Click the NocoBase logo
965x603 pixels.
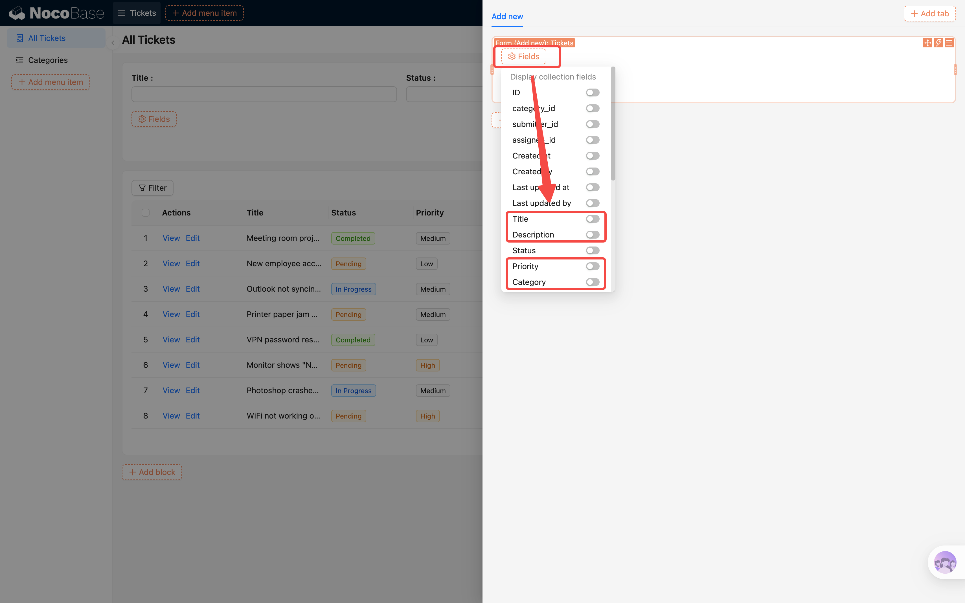coord(57,13)
